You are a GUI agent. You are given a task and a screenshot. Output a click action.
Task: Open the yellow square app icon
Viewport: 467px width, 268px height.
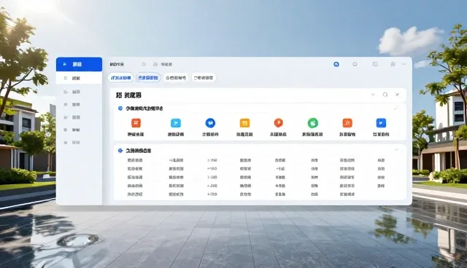[x=244, y=123]
